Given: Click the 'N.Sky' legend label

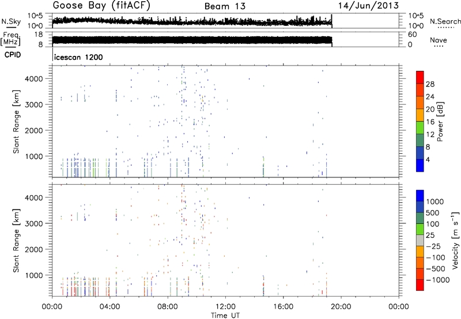Looking at the screenshot, I should coord(11,21).
